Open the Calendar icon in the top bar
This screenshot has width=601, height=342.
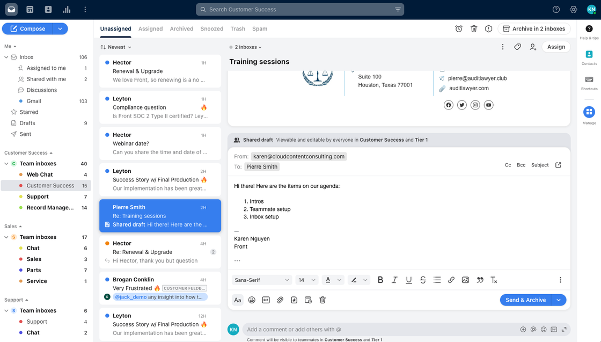(x=29, y=9)
